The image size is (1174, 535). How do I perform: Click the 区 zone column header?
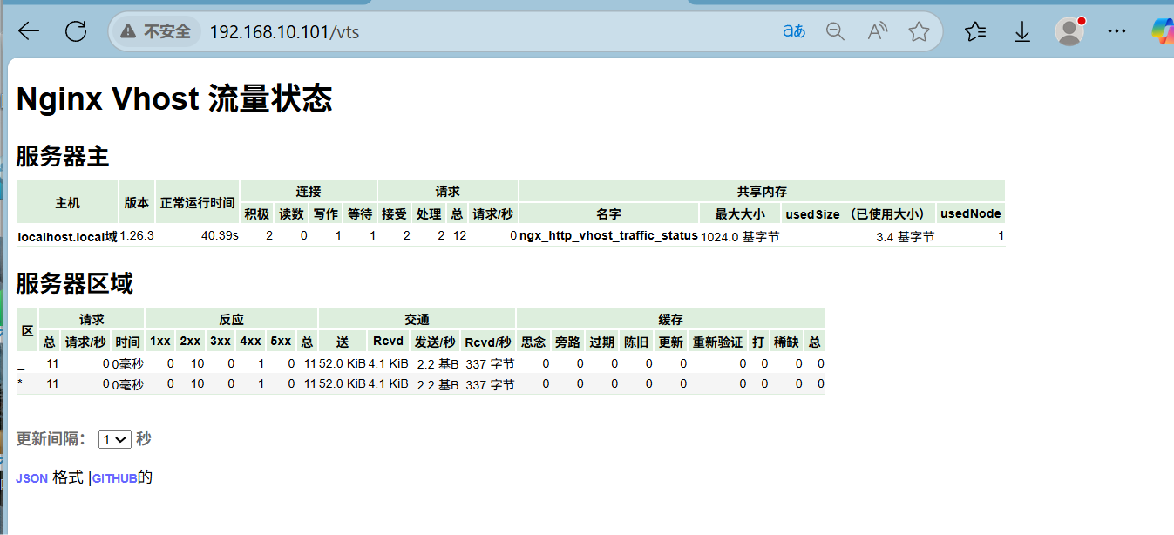pyautogui.click(x=27, y=330)
